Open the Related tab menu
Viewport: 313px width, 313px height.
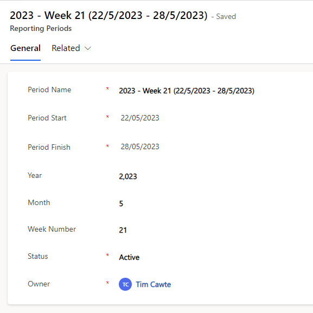71,48
